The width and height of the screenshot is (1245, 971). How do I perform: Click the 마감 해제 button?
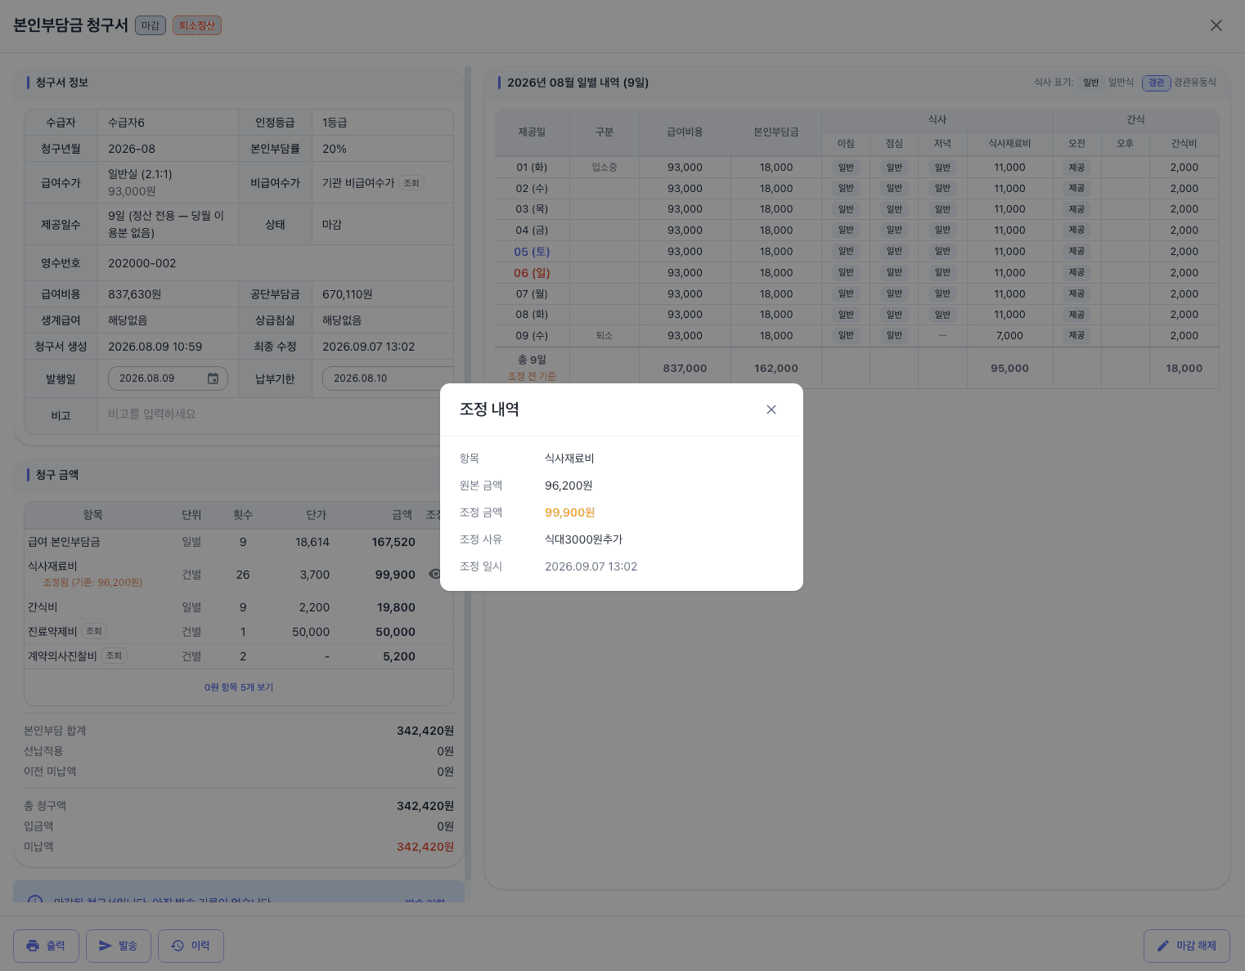click(x=1186, y=946)
